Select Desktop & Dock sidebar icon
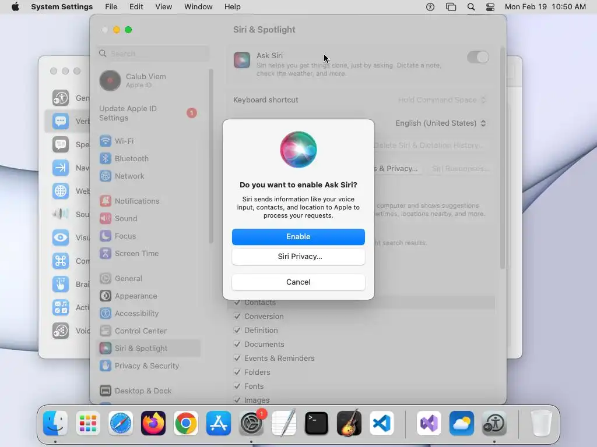This screenshot has width=597, height=447. (106, 391)
